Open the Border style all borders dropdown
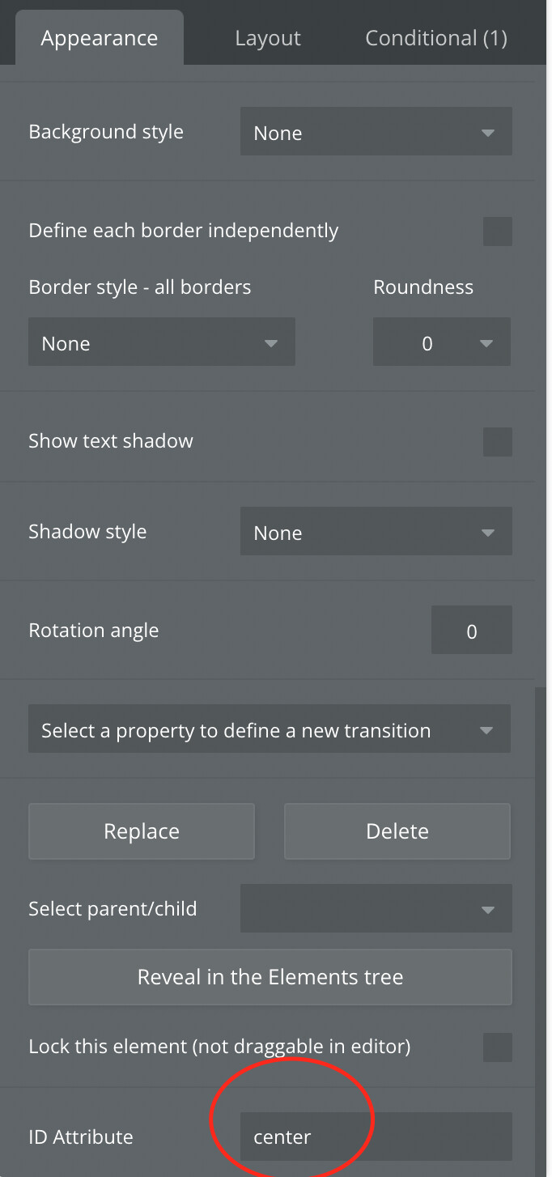The image size is (552, 1177). [162, 342]
